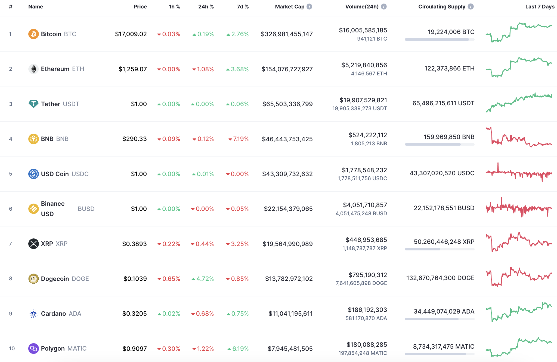Click the Dogecoin logo
Viewport: 557px width, 362px height.
click(33, 278)
